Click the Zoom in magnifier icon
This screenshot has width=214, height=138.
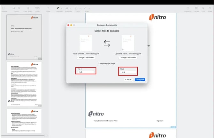click(x=19, y=8)
